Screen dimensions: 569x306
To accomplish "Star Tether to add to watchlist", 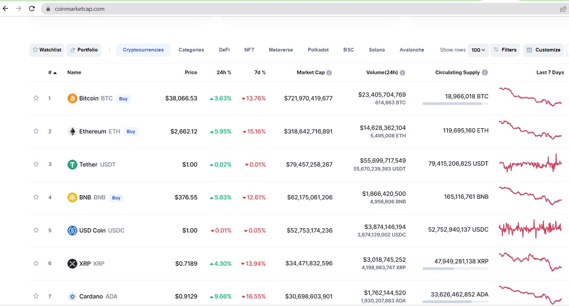I will [x=36, y=164].
